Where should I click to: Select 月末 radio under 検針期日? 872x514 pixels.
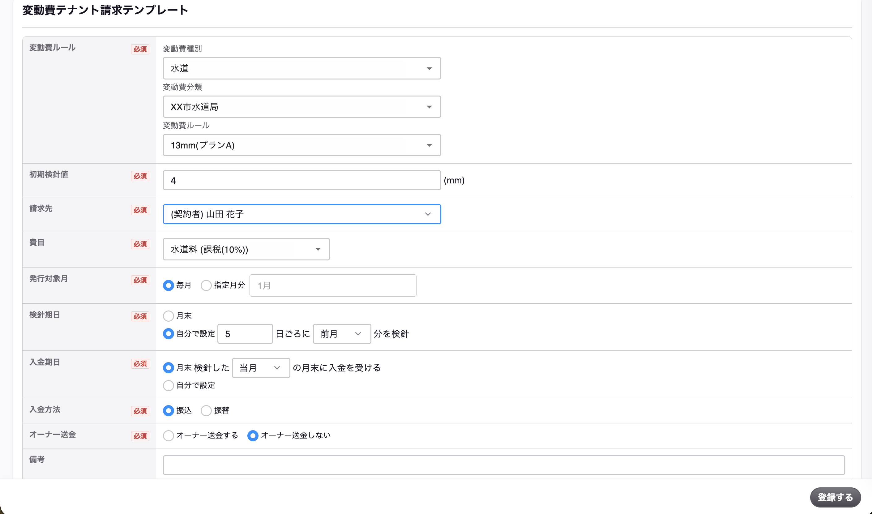[x=168, y=316]
